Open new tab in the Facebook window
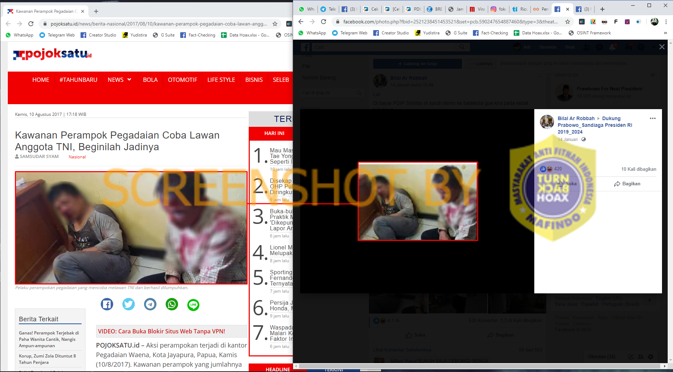The width and height of the screenshot is (673, 372). tap(602, 9)
